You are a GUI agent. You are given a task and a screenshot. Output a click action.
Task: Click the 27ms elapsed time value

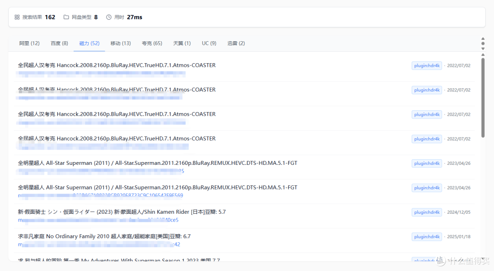pos(134,17)
